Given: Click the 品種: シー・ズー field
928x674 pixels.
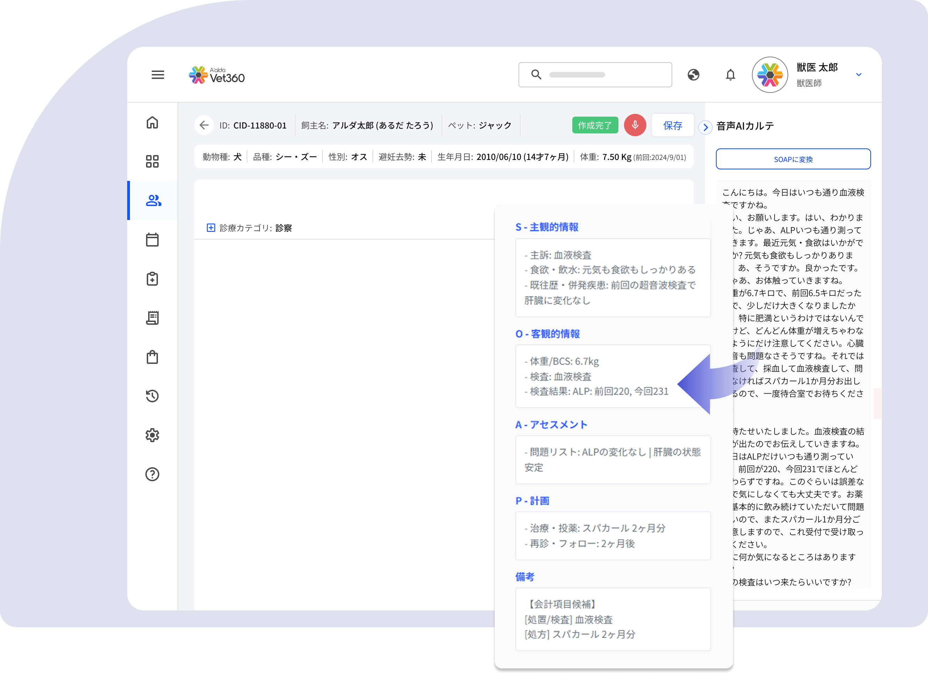Looking at the screenshot, I should coord(285,157).
